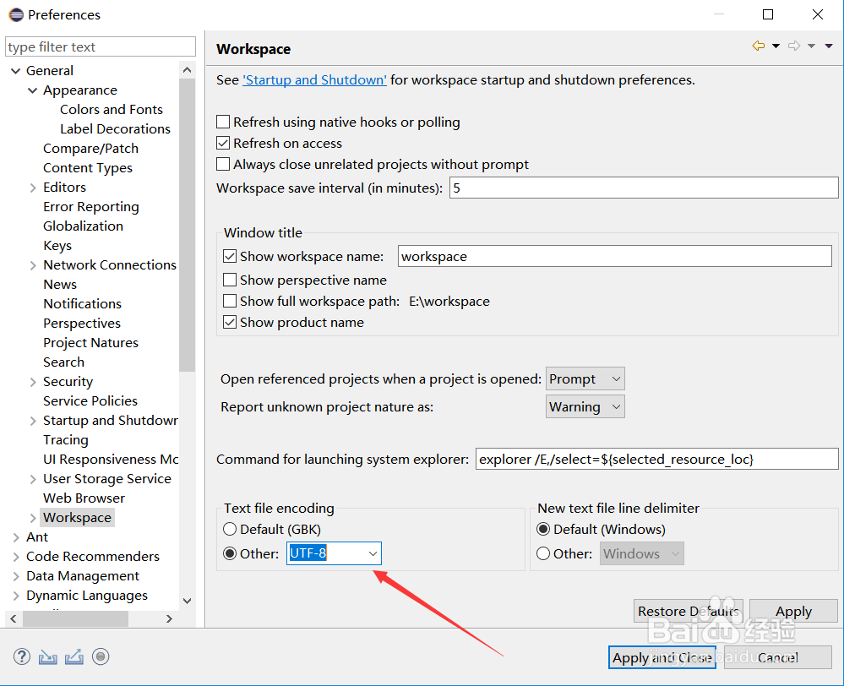
Task: Open Web Browser preferences
Action: point(84,498)
